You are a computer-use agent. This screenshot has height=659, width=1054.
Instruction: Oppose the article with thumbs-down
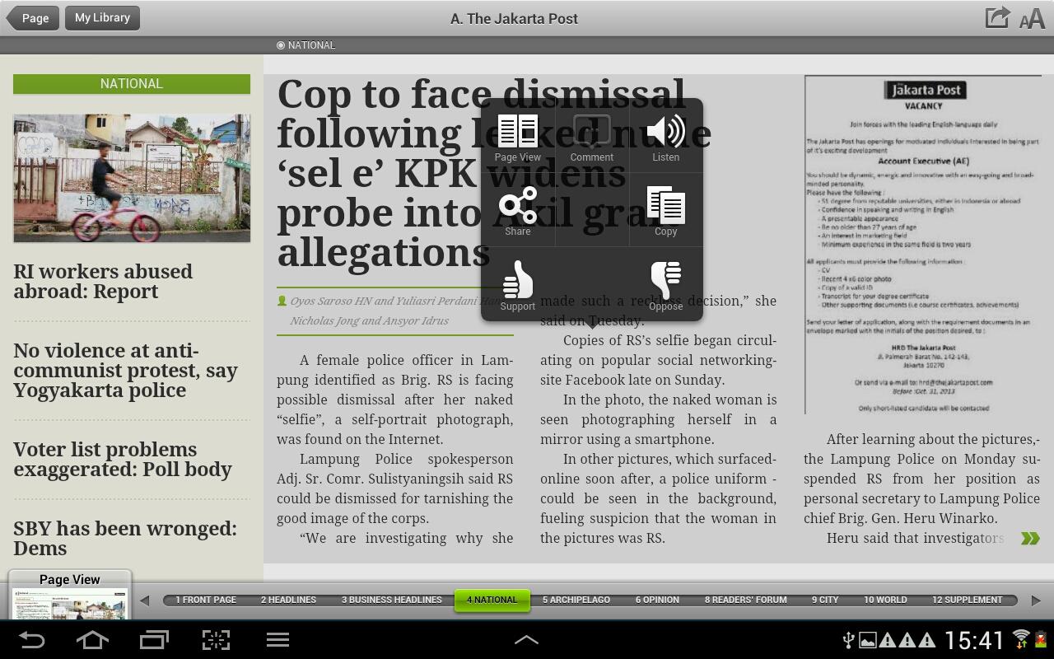coord(665,286)
